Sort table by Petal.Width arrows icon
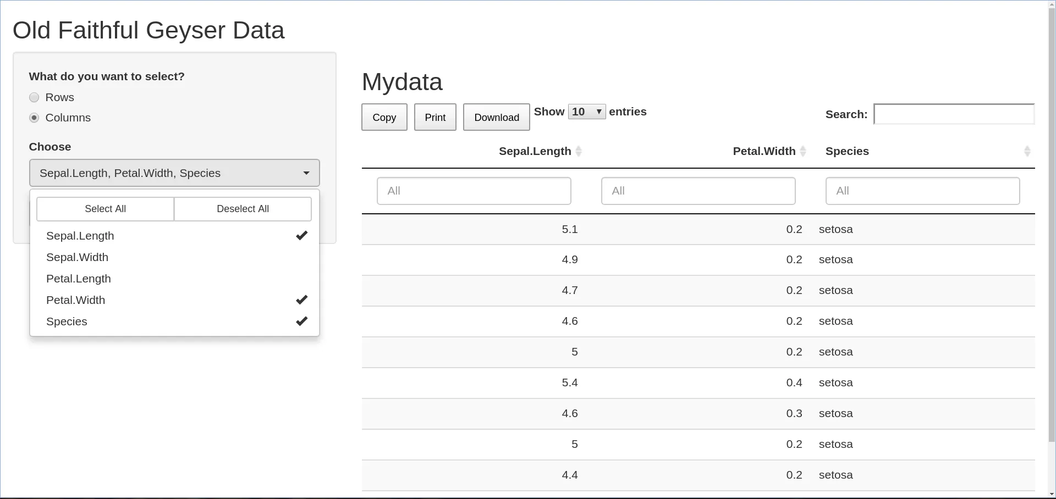 [x=802, y=151]
